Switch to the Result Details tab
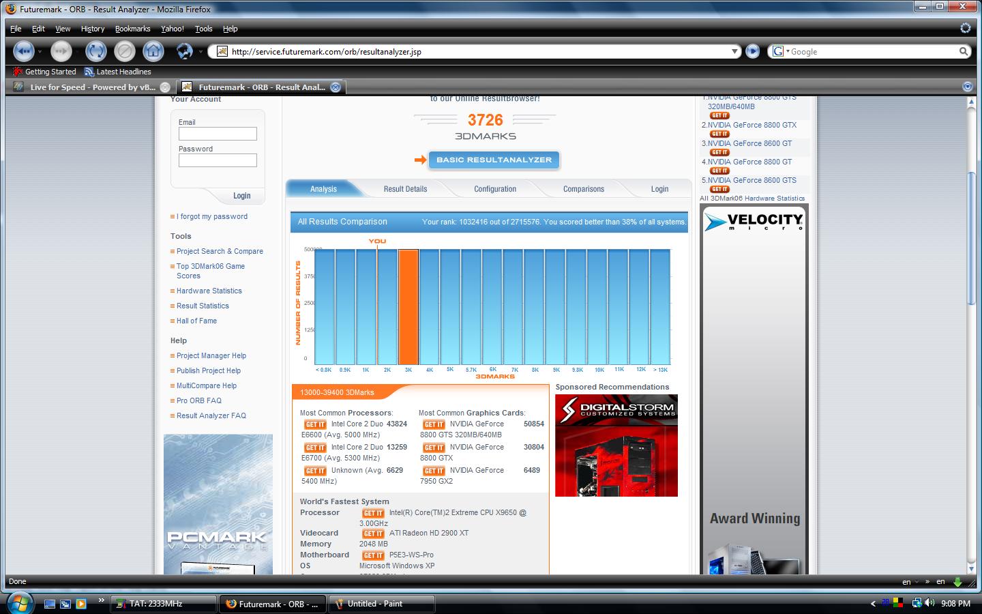982x614 pixels. [405, 189]
